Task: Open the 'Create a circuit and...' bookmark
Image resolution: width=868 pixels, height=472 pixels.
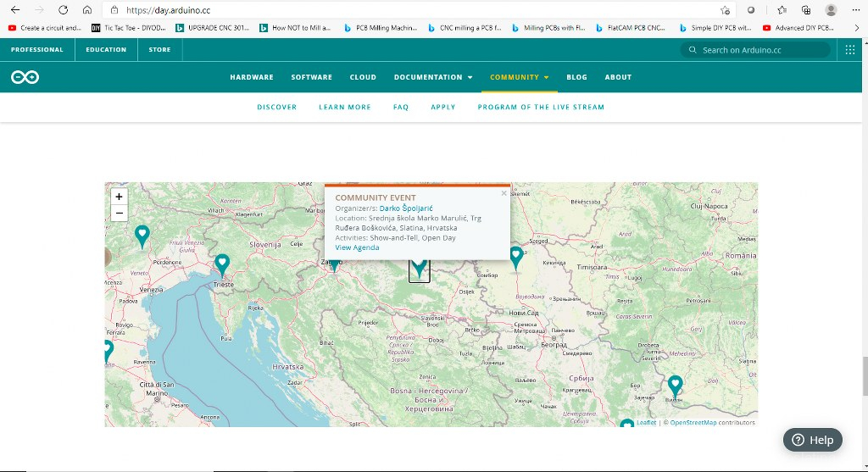Action: [x=45, y=28]
